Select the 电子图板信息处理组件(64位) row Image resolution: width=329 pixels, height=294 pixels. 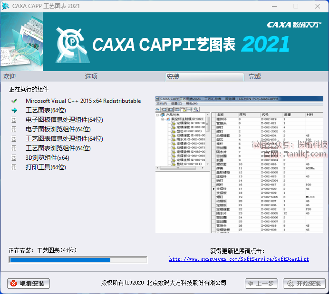[64, 119]
